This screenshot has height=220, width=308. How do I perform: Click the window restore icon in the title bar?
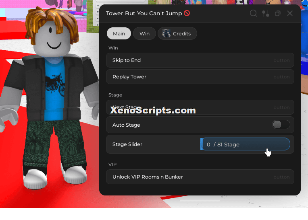[277, 13]
